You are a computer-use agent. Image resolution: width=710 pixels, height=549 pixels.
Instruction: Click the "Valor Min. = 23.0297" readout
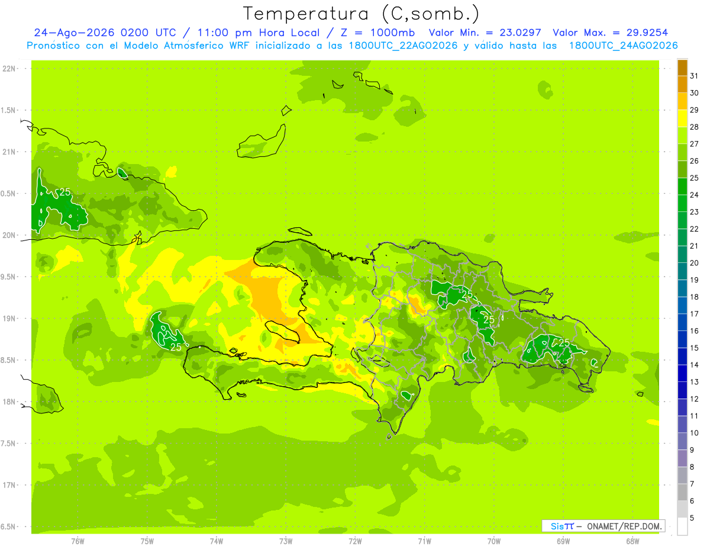[x=485, y=33]
